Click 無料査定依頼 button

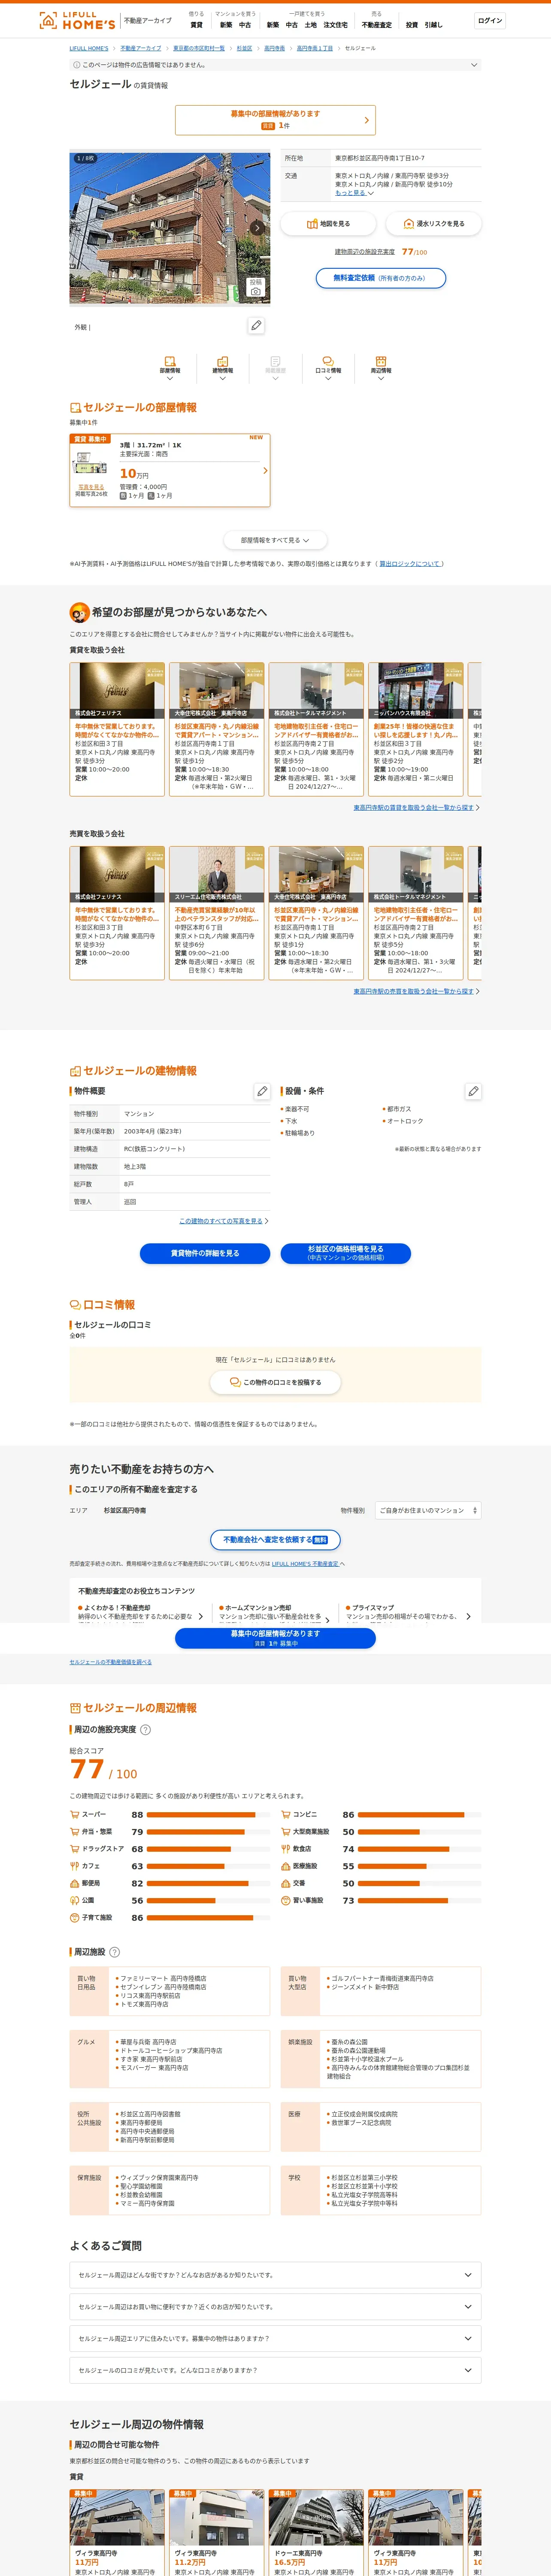tap(381, 278)
